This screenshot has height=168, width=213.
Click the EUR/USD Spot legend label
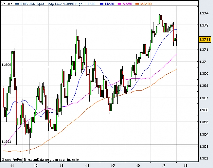tap(32, 4)
